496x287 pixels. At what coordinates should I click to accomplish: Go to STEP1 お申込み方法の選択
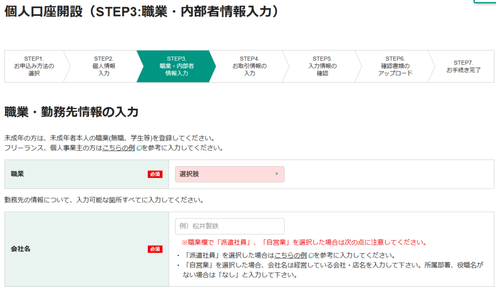[34, 66]
